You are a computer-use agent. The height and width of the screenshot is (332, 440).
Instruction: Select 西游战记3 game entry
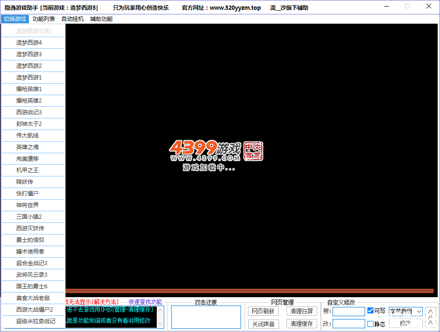(33, 112)
